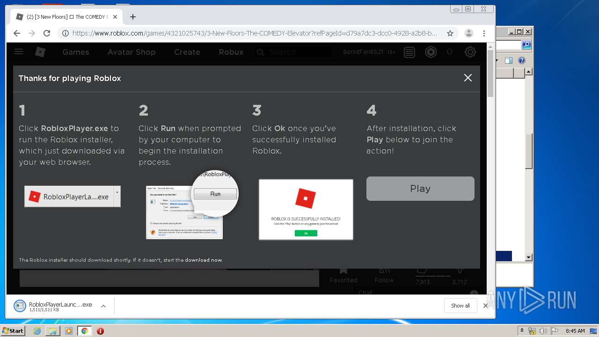The height and width of the screenshot is (337, 599).
Task: Click Show all downloads button
Action: tap(460, 306)
